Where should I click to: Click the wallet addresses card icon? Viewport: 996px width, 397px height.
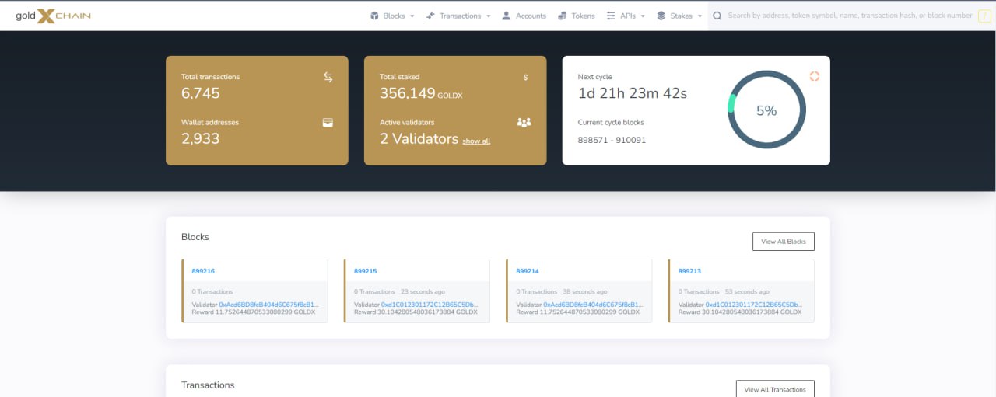328,123
